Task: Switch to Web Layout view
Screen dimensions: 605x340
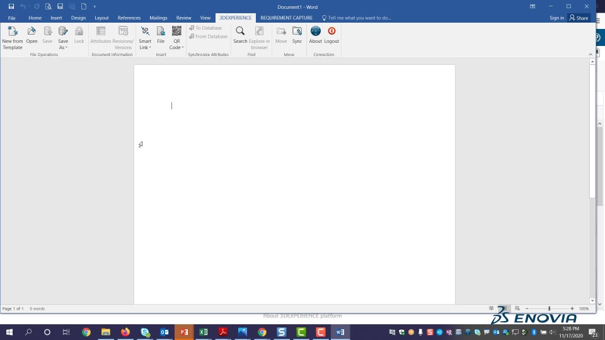Action: [x=517, y=309]
